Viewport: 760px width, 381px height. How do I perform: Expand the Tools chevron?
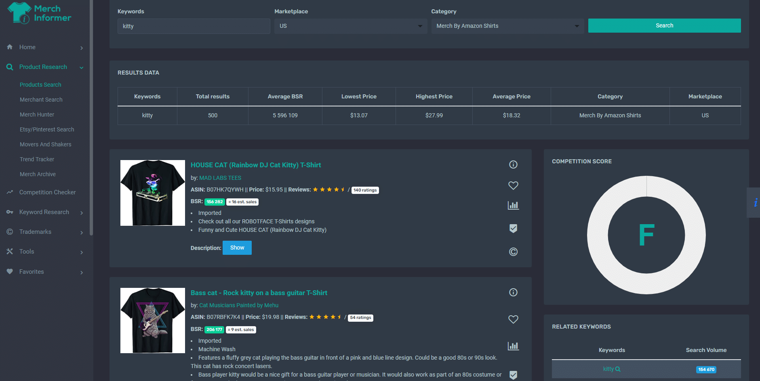point(82,252)
